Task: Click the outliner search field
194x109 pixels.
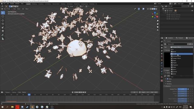Action: 176,6
